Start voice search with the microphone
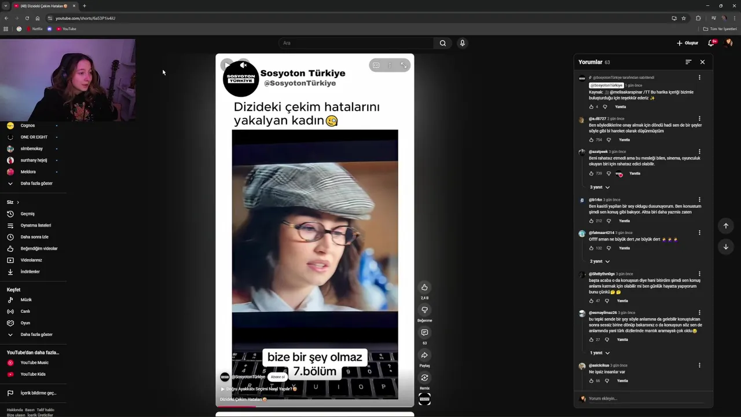The image size is (741, 417). (x=462, y=43)
